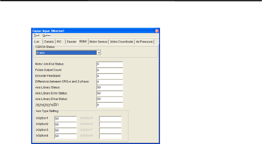Select the Motor tab
The width and height of the screenshot is (262, 144).
pyautogui.click(x=83, y=41)
